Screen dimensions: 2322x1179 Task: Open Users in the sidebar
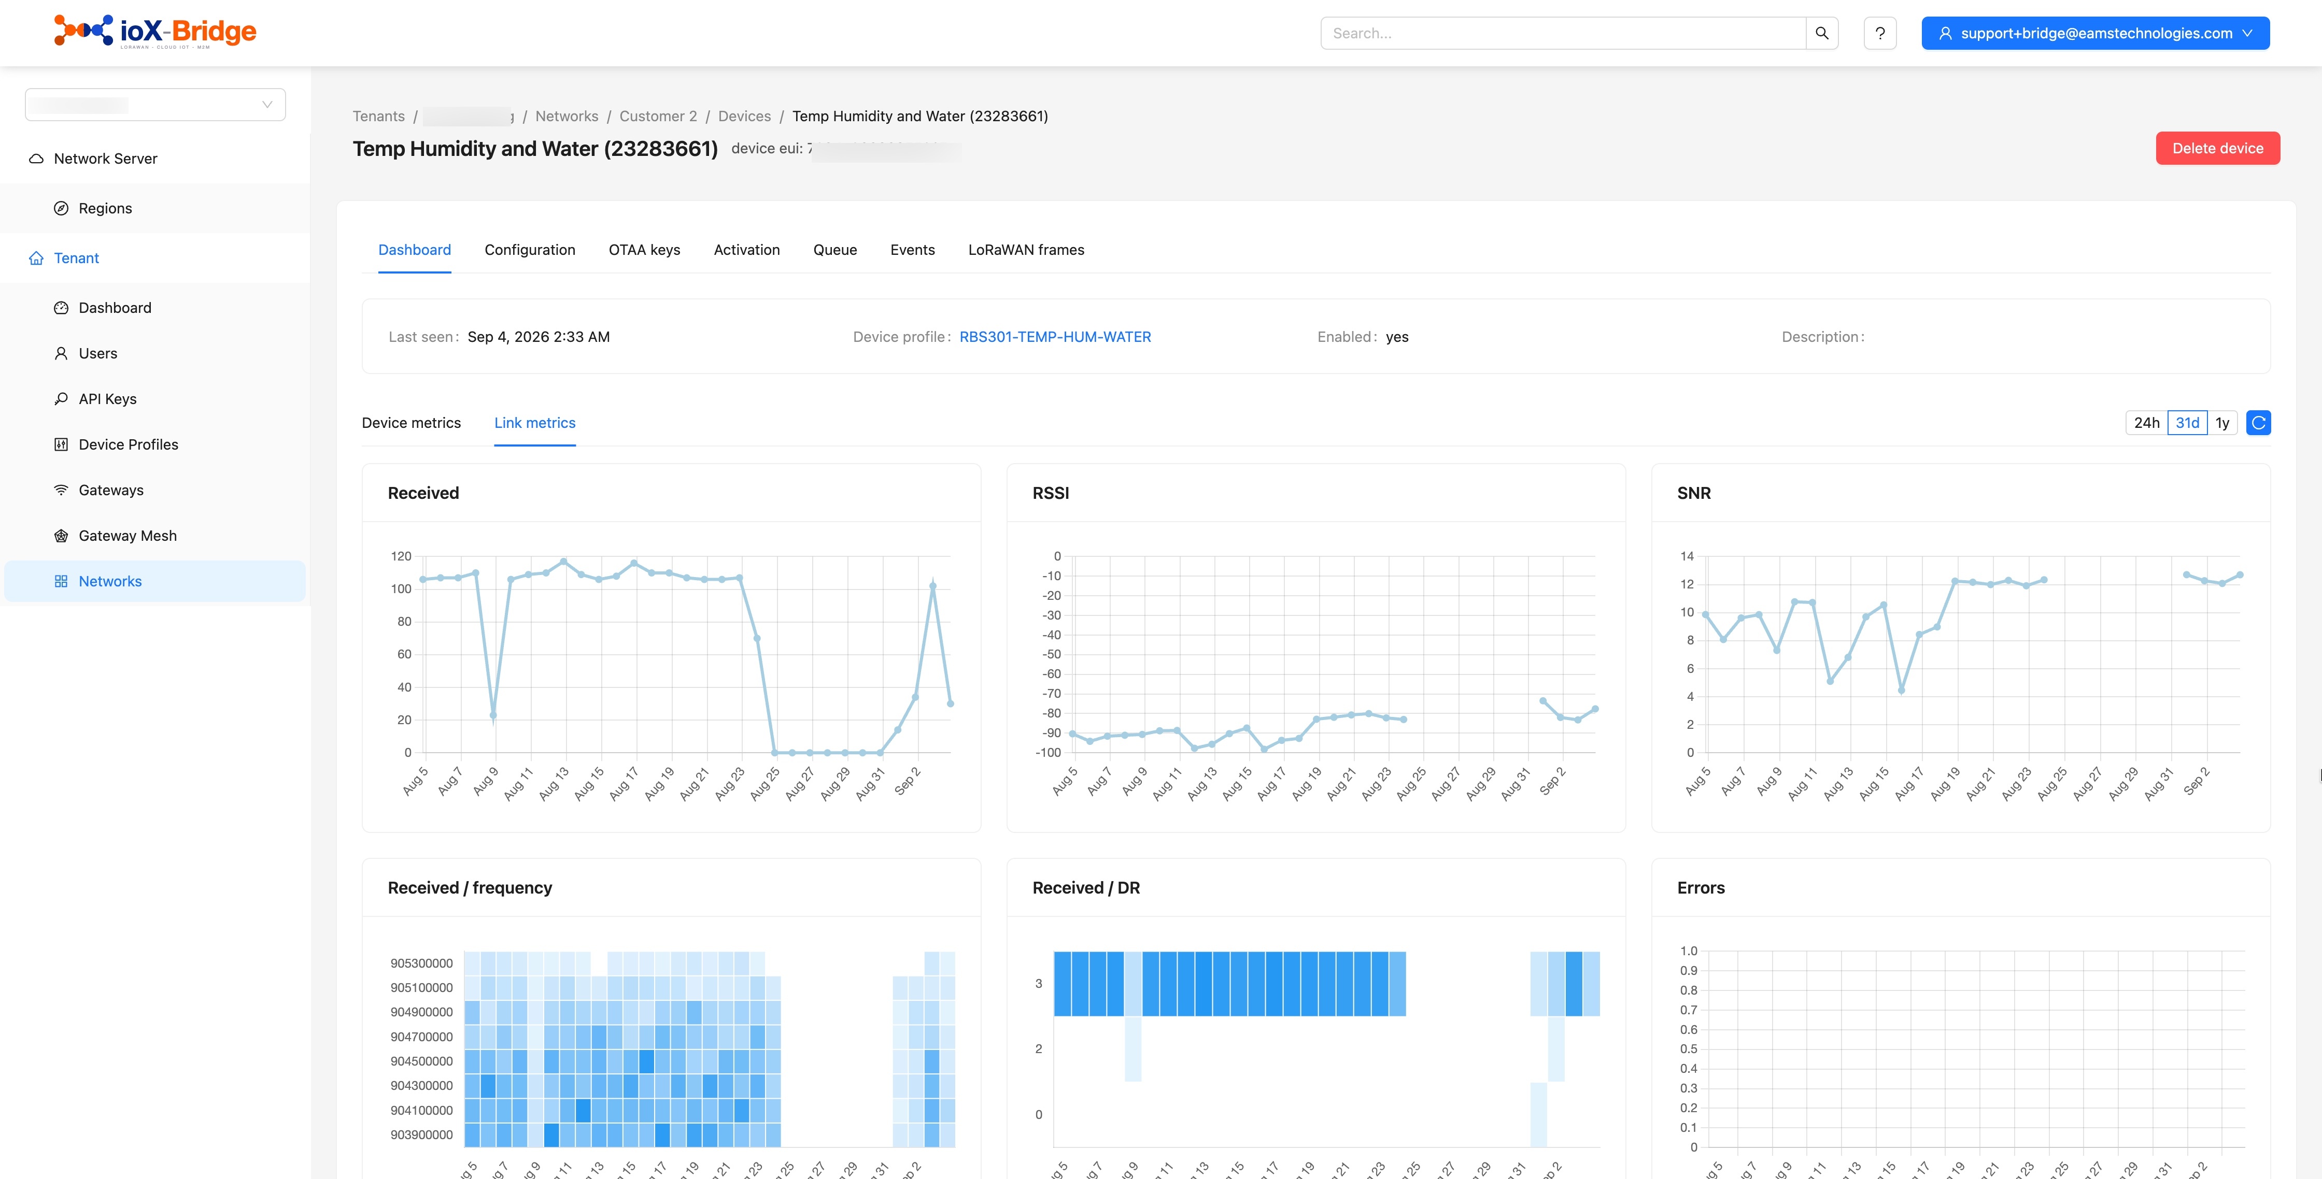[x=155, y=353]
